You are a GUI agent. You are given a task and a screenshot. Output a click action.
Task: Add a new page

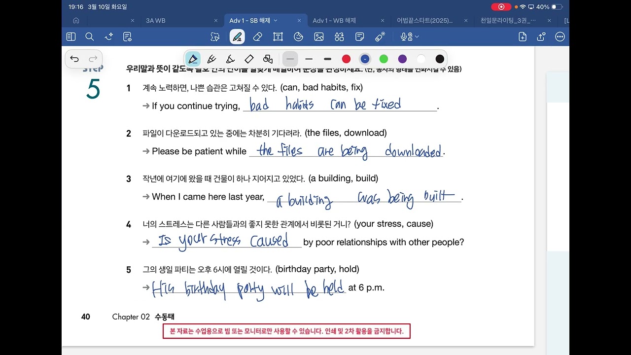(523, 36)
